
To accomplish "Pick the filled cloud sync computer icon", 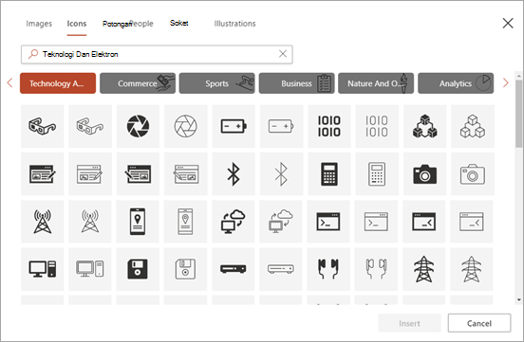I will tap(233, 222).
